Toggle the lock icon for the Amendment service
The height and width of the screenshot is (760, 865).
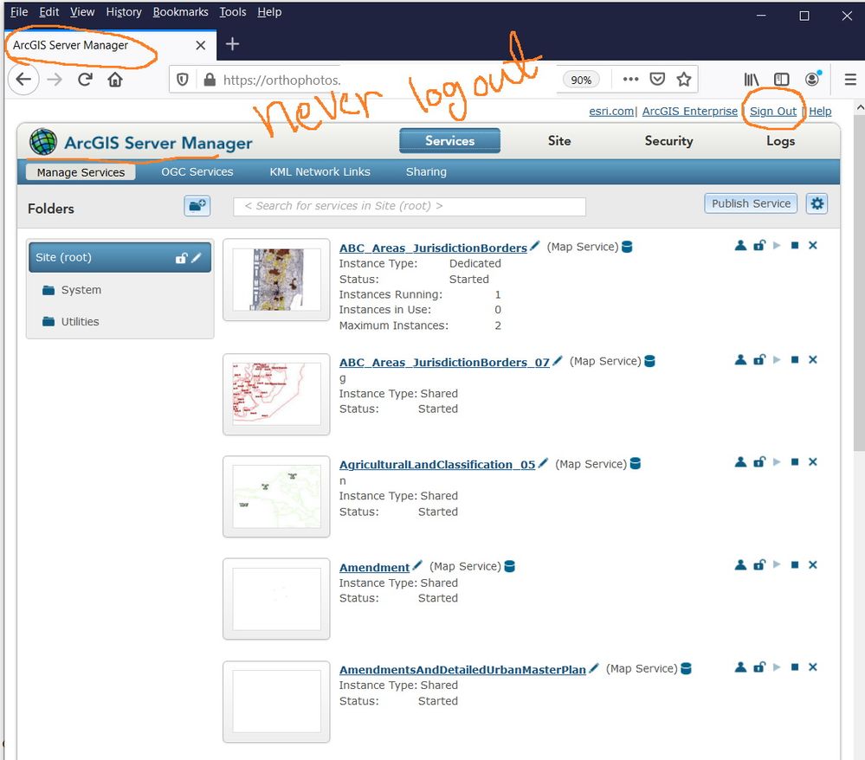[759, 564]
